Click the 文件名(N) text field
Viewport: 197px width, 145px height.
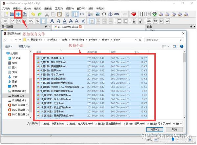click(x=111, y=124)
